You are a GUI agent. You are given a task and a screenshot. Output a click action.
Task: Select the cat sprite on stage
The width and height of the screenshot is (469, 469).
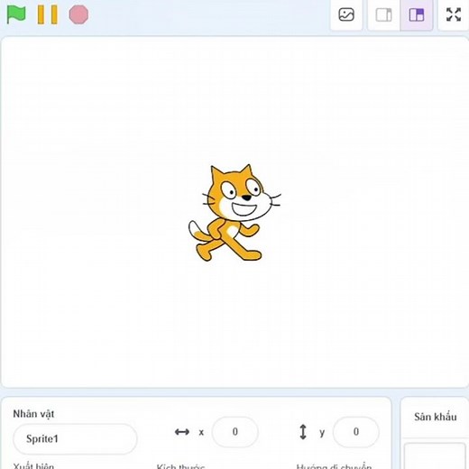[234, 213]
